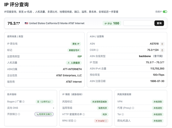Open info icon inside Invalid badge
Viewport: 172px width, 128px height.
point(106,121)
